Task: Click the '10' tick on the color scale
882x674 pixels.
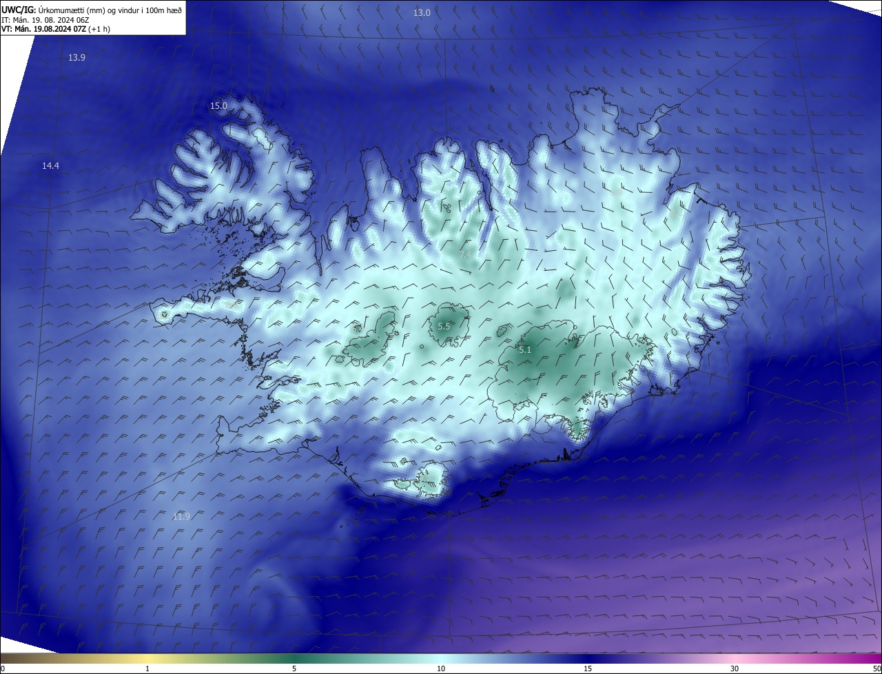Action: point(441,669)
